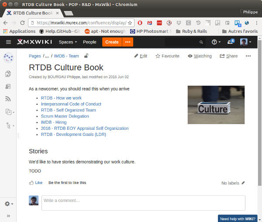The image size is (262, 222).
Task: Open the Help.GitHub bookmark
Action: [x=60, y=31]
